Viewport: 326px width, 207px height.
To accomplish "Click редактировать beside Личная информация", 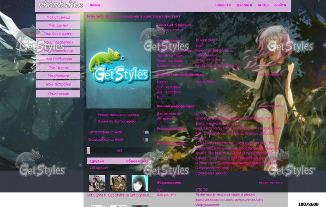I will point(271,106).
